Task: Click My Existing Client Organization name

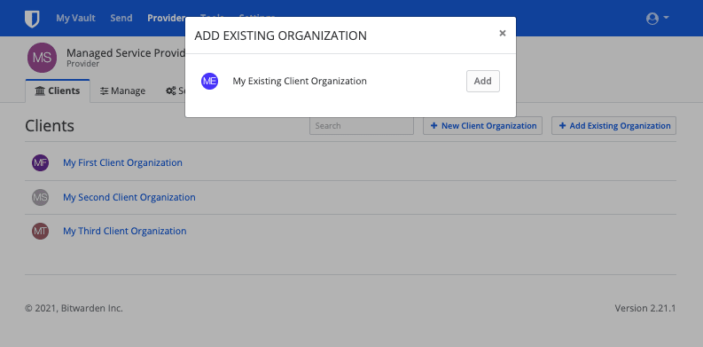Action: pyautogui.click(x=300, y=82)
